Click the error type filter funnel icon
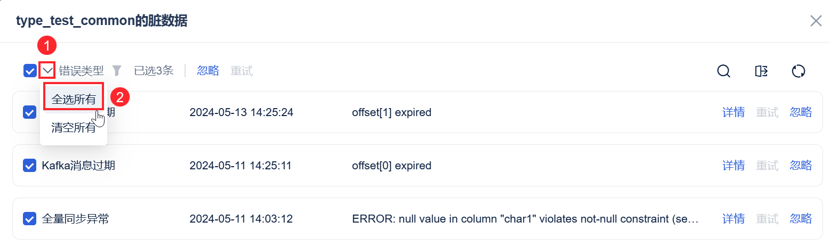The width and height of the screenshot is (830, 246). click(117, 70)
